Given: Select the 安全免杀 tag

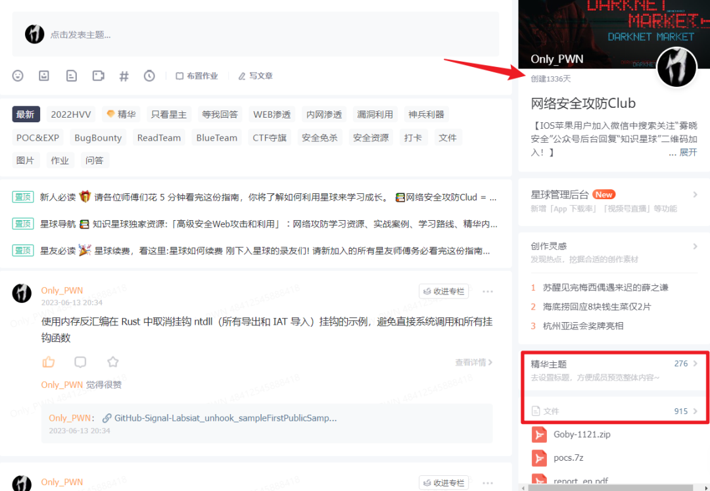Looking at the screenshot, I should [319, 137].
